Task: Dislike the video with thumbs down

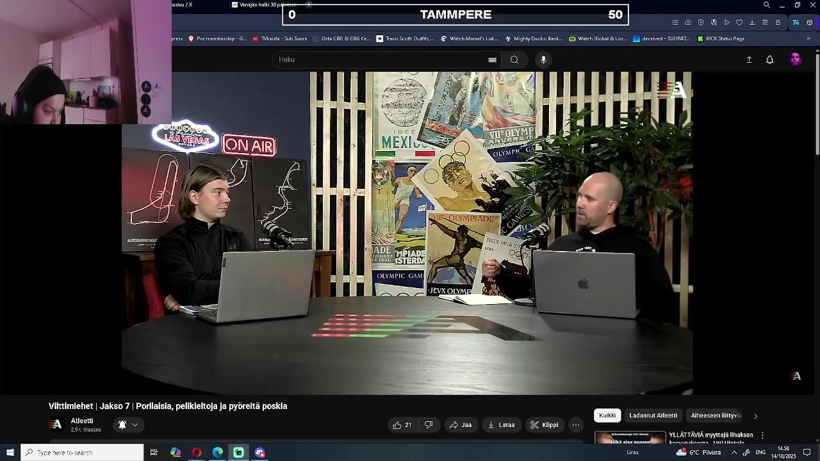Action: click(x=429, y=425)
